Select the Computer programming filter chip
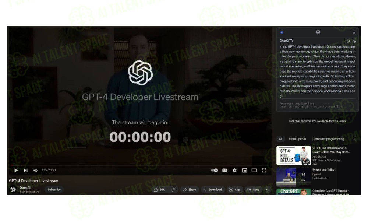The image size is (368, 221). click(x=328, y=139)
